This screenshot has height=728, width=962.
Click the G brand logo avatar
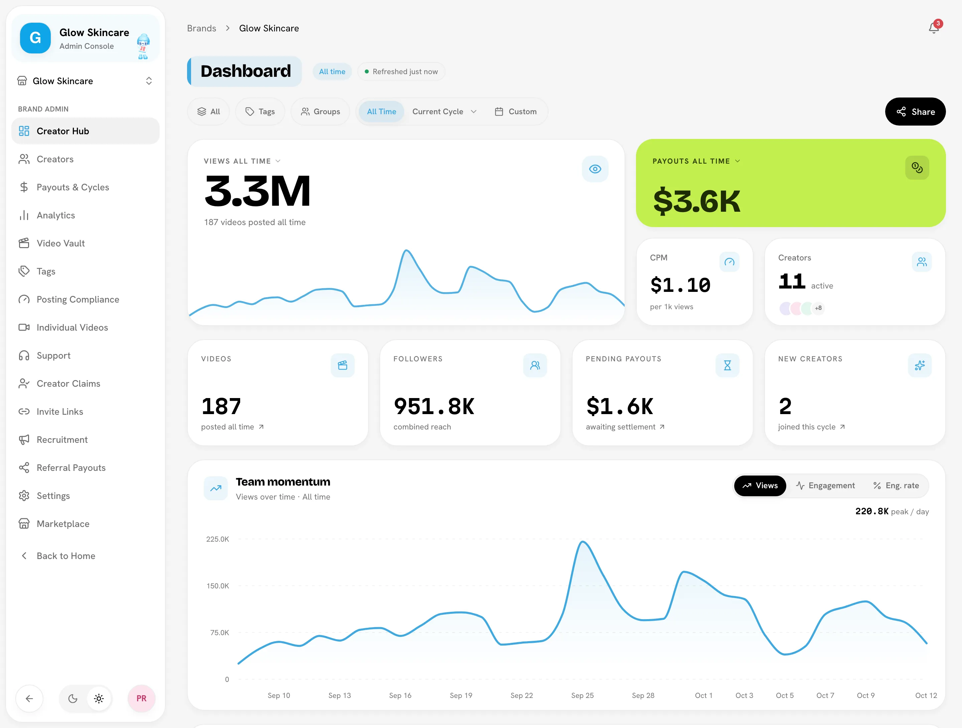[x=35, y=38]
